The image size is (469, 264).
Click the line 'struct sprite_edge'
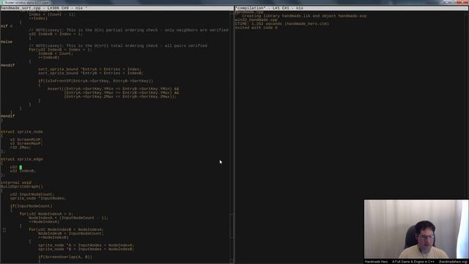pyautogui.click(x=22, y=159)
